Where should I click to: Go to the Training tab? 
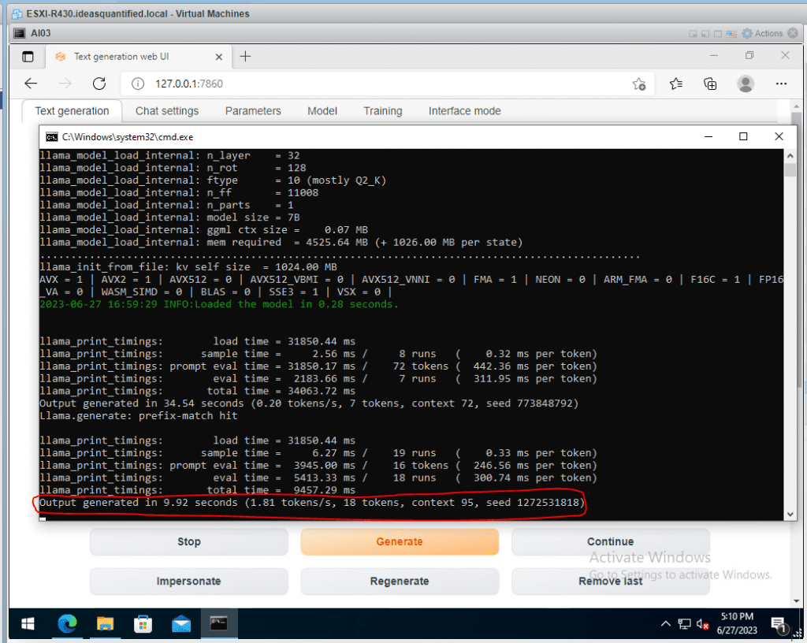[x=383, y=111]
